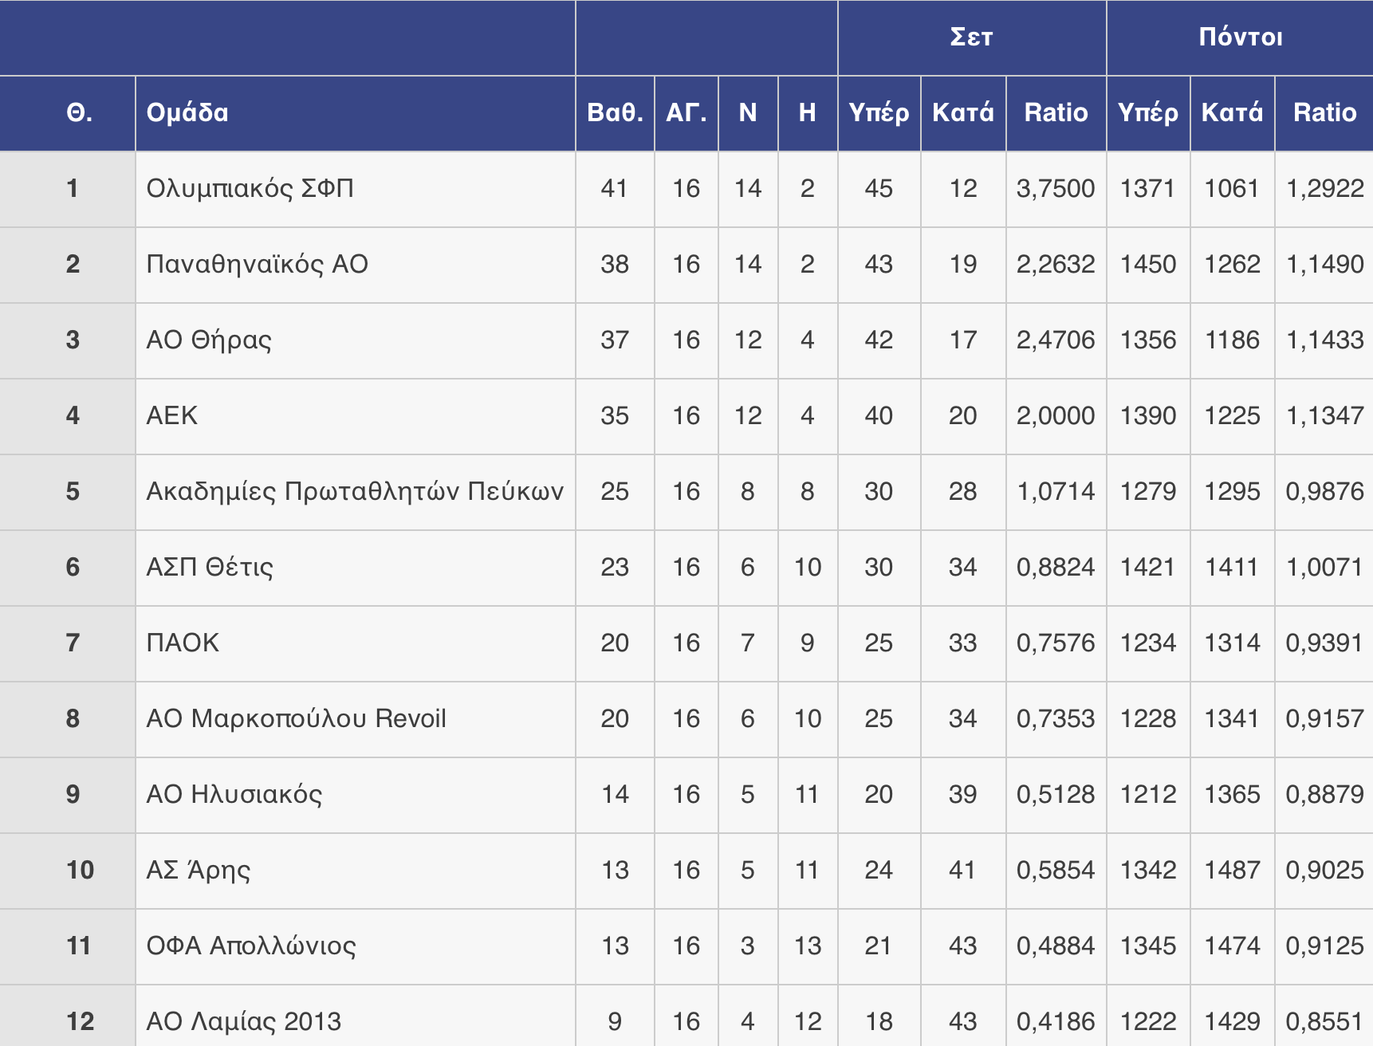This screenshot has height=1046, width=1373.
Task: Select the ΑΣΠ Θέτις team
Action: 210,568
